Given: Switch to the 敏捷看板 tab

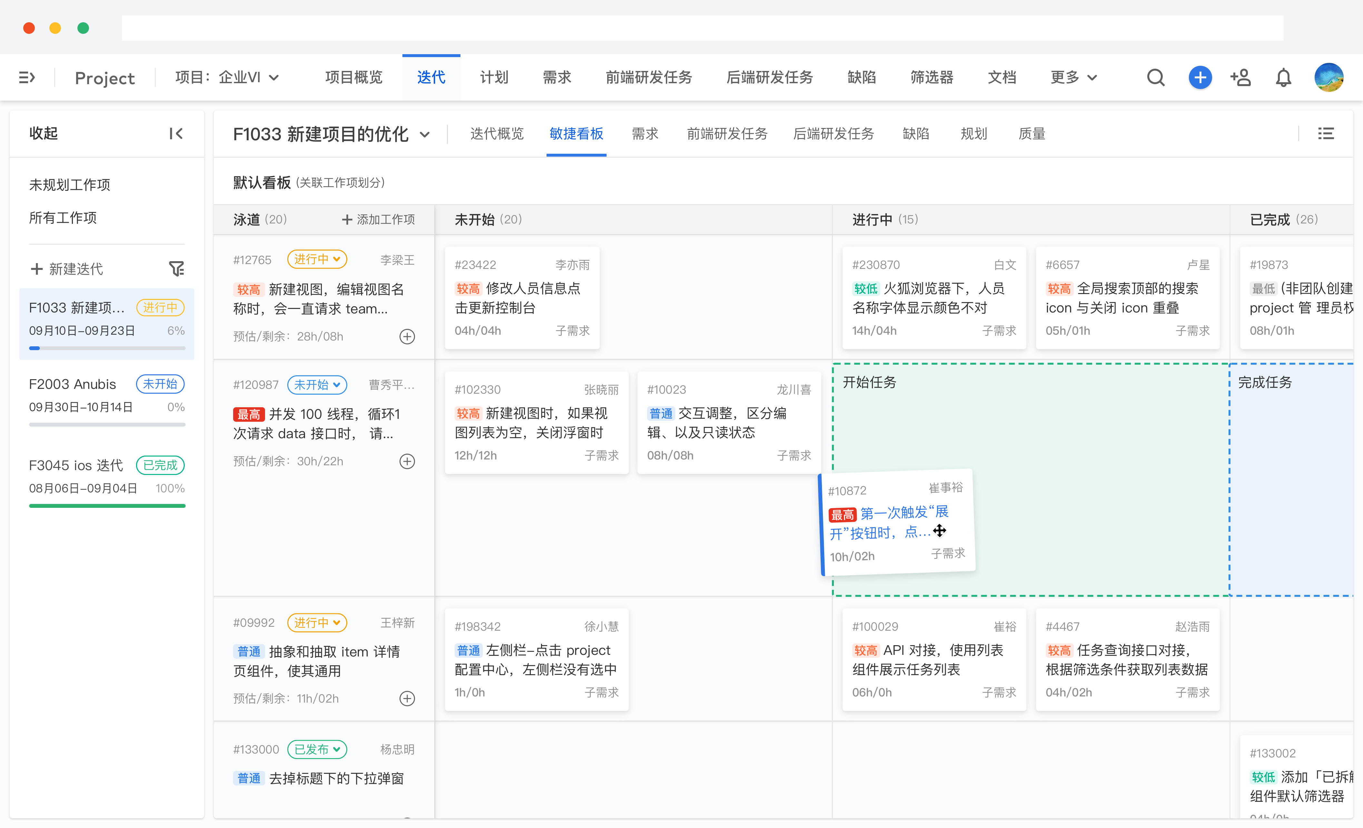Looking at the screenshot, I should pos(576,134).
